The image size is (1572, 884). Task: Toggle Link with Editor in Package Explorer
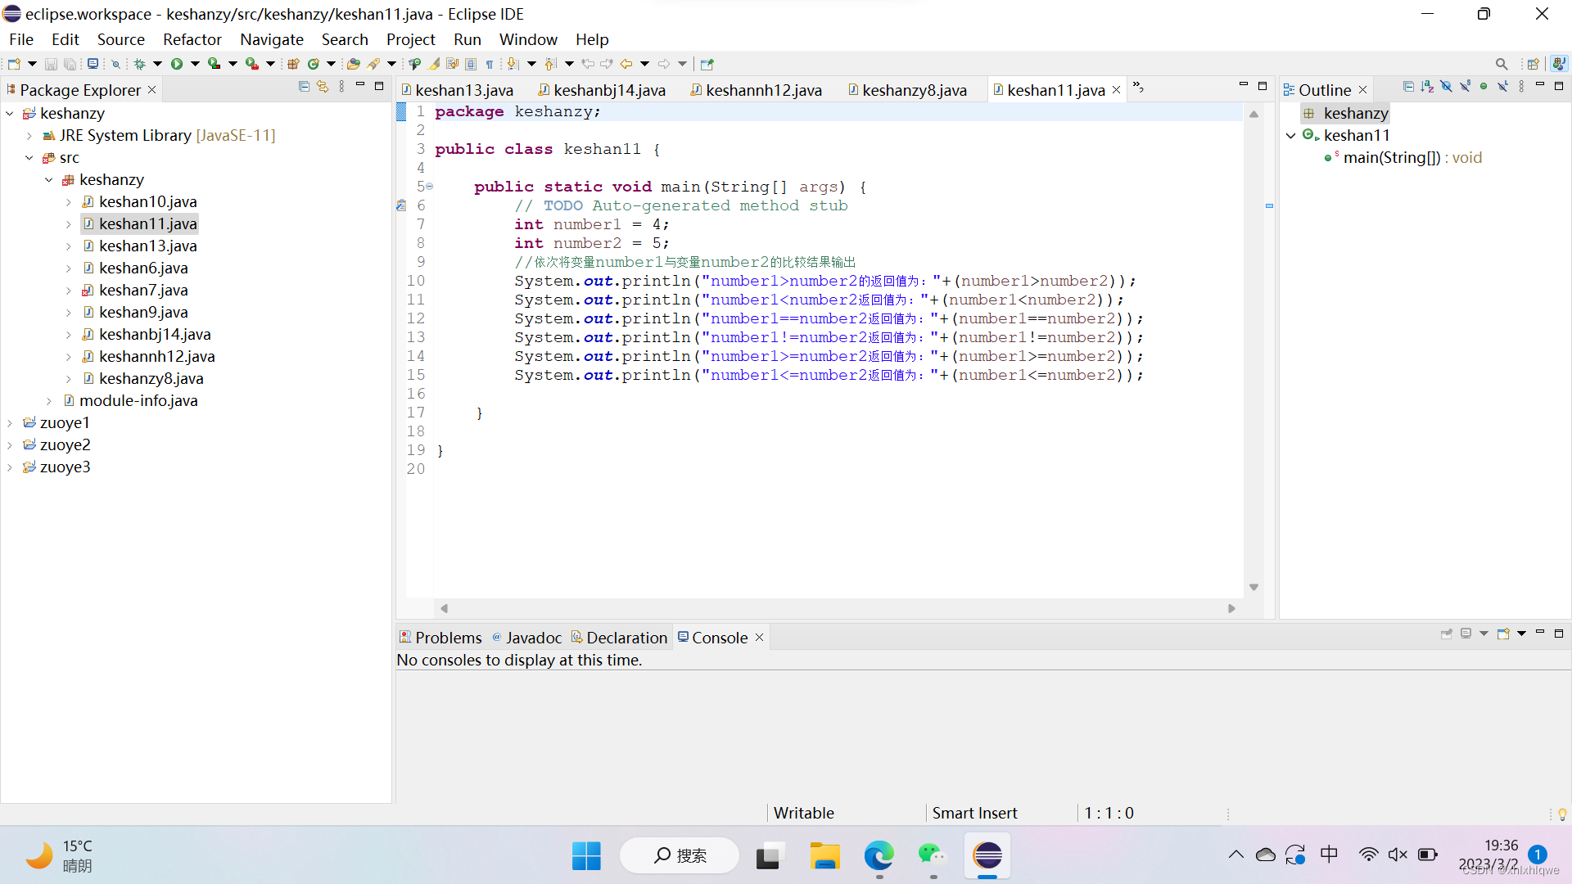(323, 87)
